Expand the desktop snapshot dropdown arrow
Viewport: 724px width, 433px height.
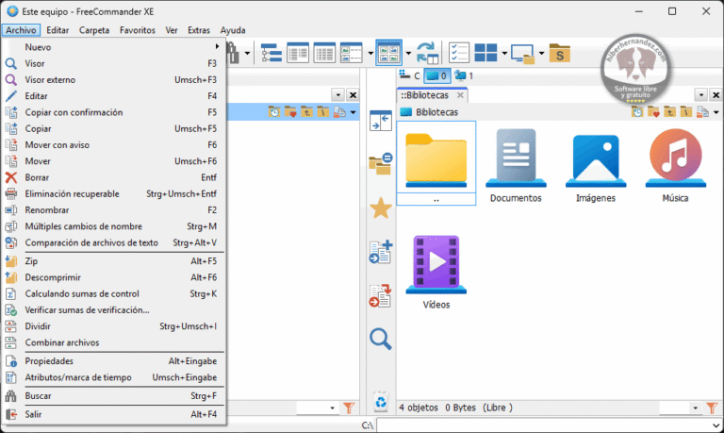541,54
